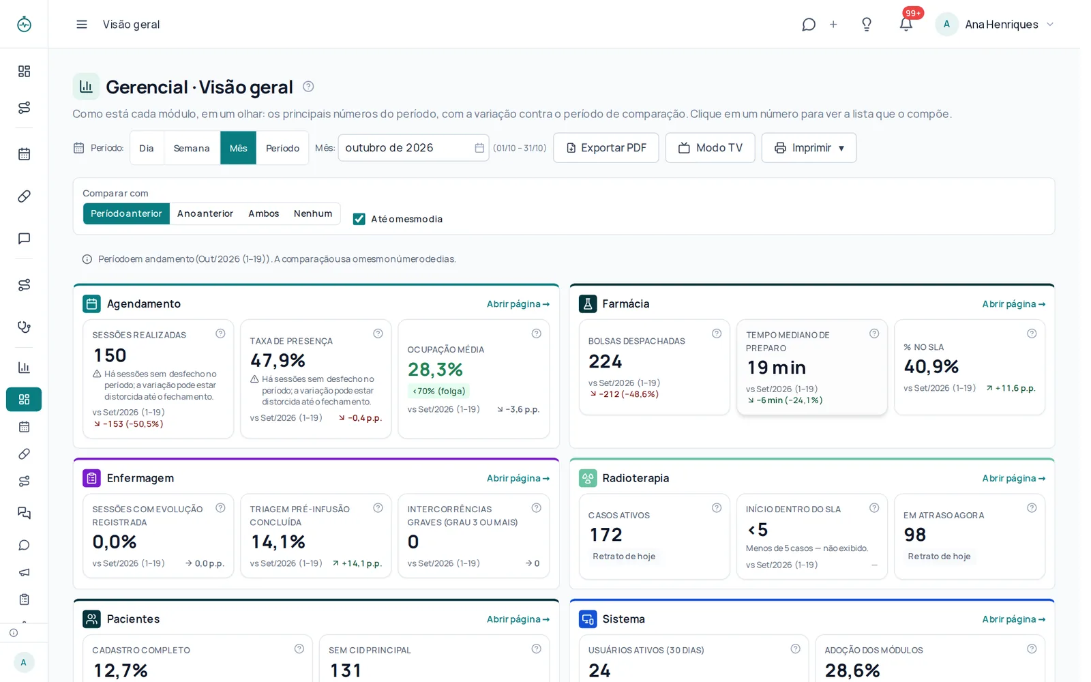The height and width of the screenshot is (682, 1091).
Task: Show help for Casos Ativos card
Action: coord(717,507)
